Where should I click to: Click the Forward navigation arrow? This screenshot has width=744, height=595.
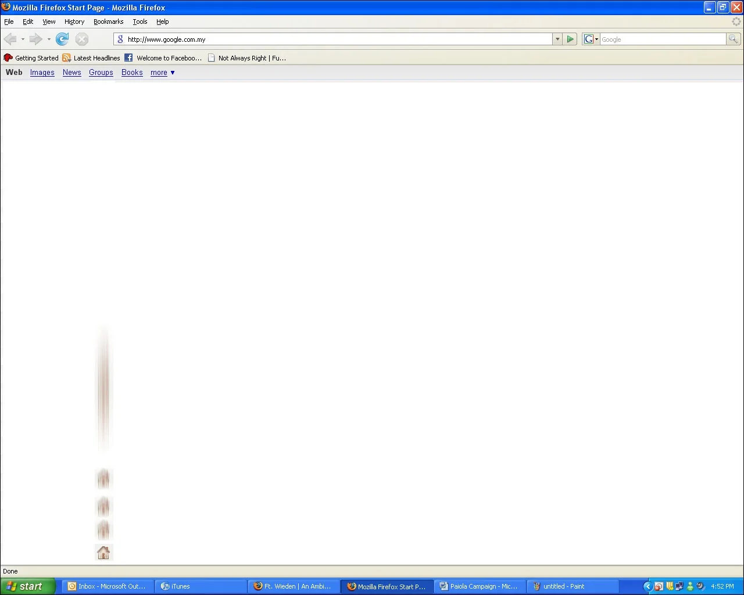[35, 39]
